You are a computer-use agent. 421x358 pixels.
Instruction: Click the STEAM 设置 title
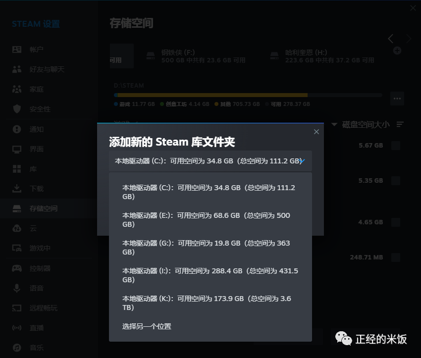pos(36,24)
